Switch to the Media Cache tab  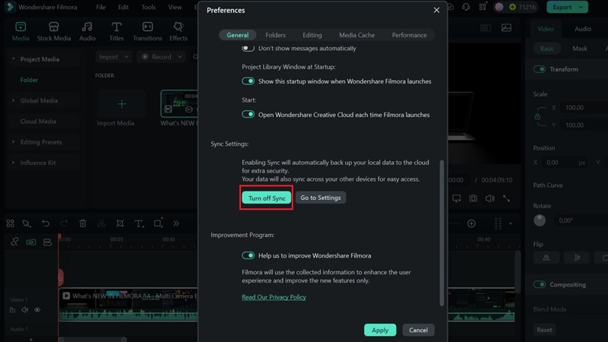click(356, 35)
